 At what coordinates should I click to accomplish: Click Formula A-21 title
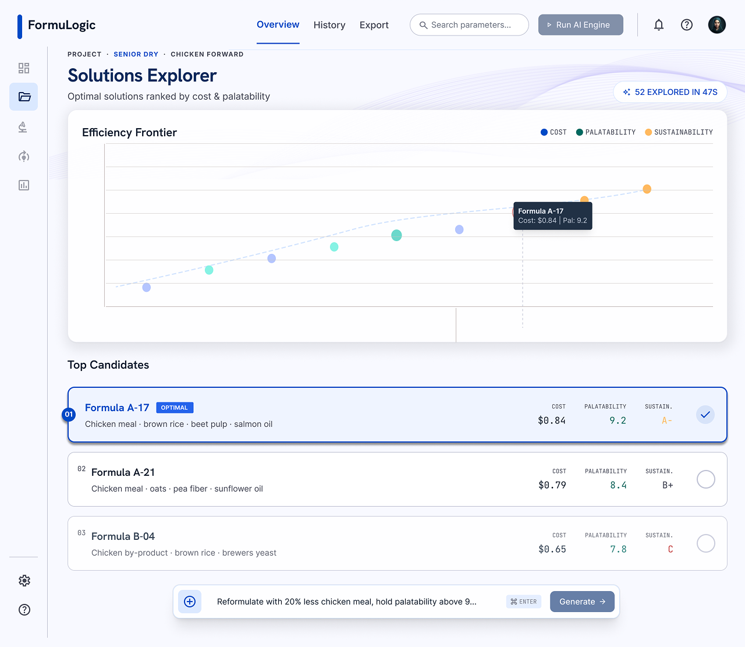pyautogui.click(x=123, y=472)
